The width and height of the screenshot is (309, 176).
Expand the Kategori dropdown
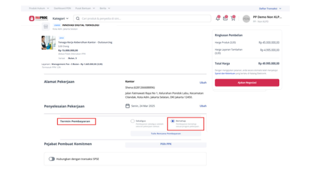pos(60,19)
